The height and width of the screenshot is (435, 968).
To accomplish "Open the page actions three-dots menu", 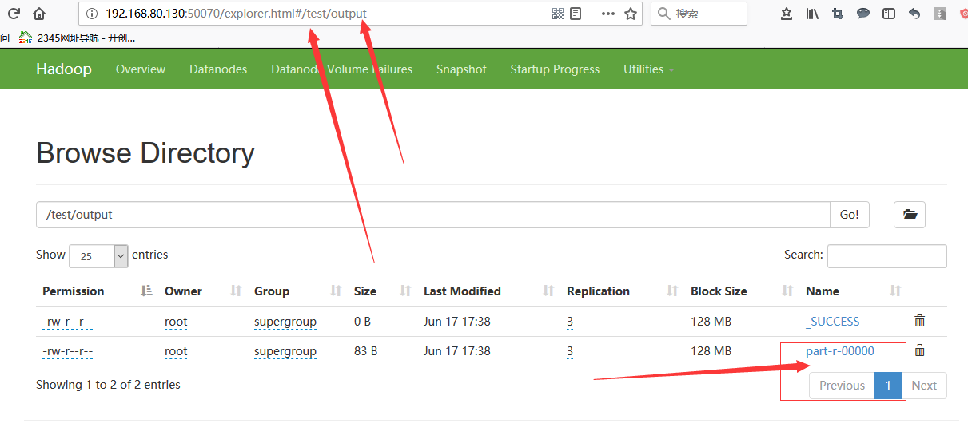I will tap(608, 14).
